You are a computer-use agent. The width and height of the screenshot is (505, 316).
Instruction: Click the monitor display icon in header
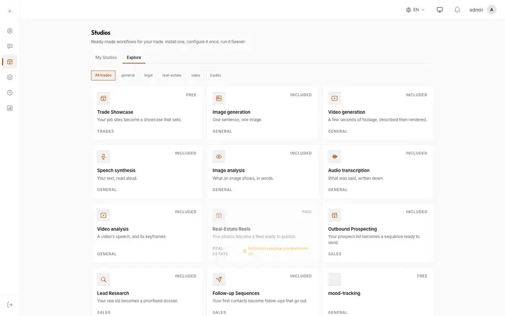pyautogui.click(x=440, y=9)
